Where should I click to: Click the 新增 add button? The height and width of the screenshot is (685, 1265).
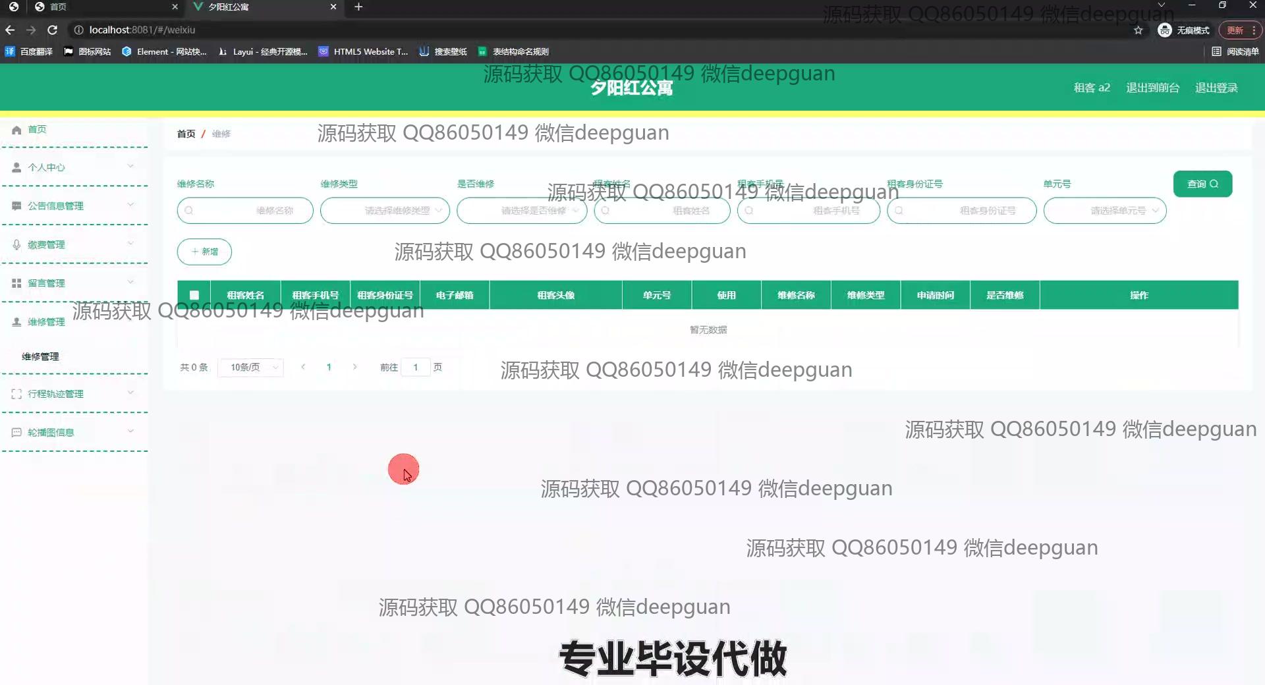(x=204, y=252)
